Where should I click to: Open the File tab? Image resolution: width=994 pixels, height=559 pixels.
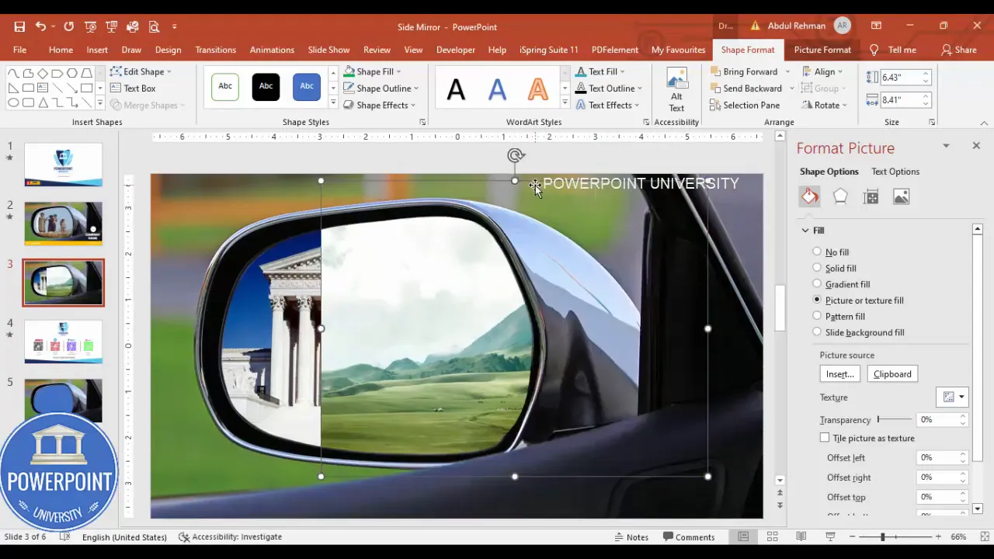click(x=19, y=50)
